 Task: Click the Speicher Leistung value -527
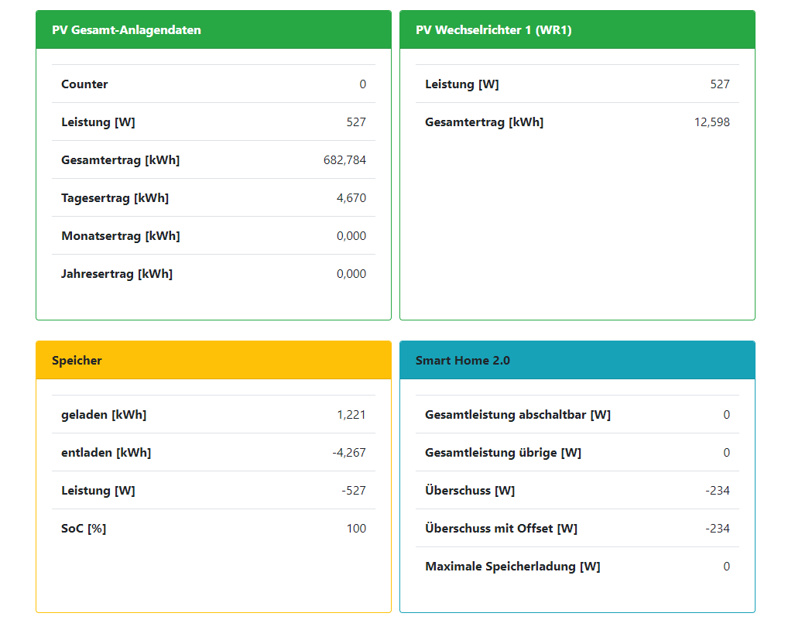click(x=354, y=491)
